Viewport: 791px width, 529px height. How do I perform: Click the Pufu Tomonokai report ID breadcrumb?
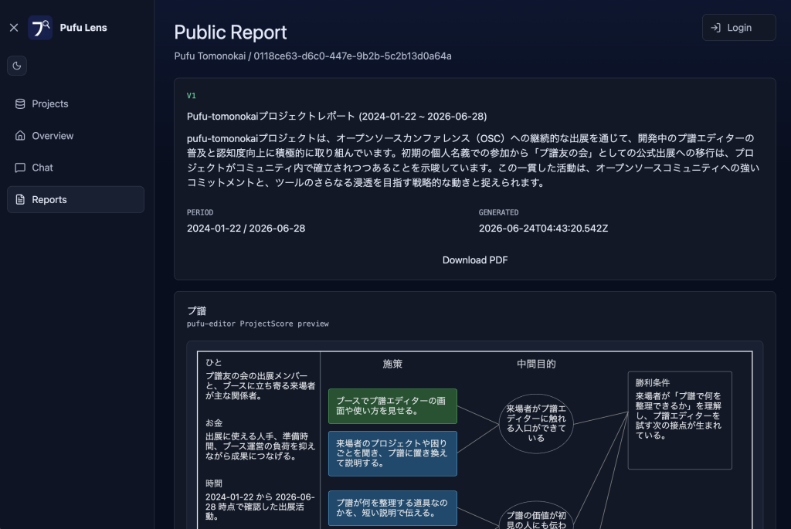(313, 56)
